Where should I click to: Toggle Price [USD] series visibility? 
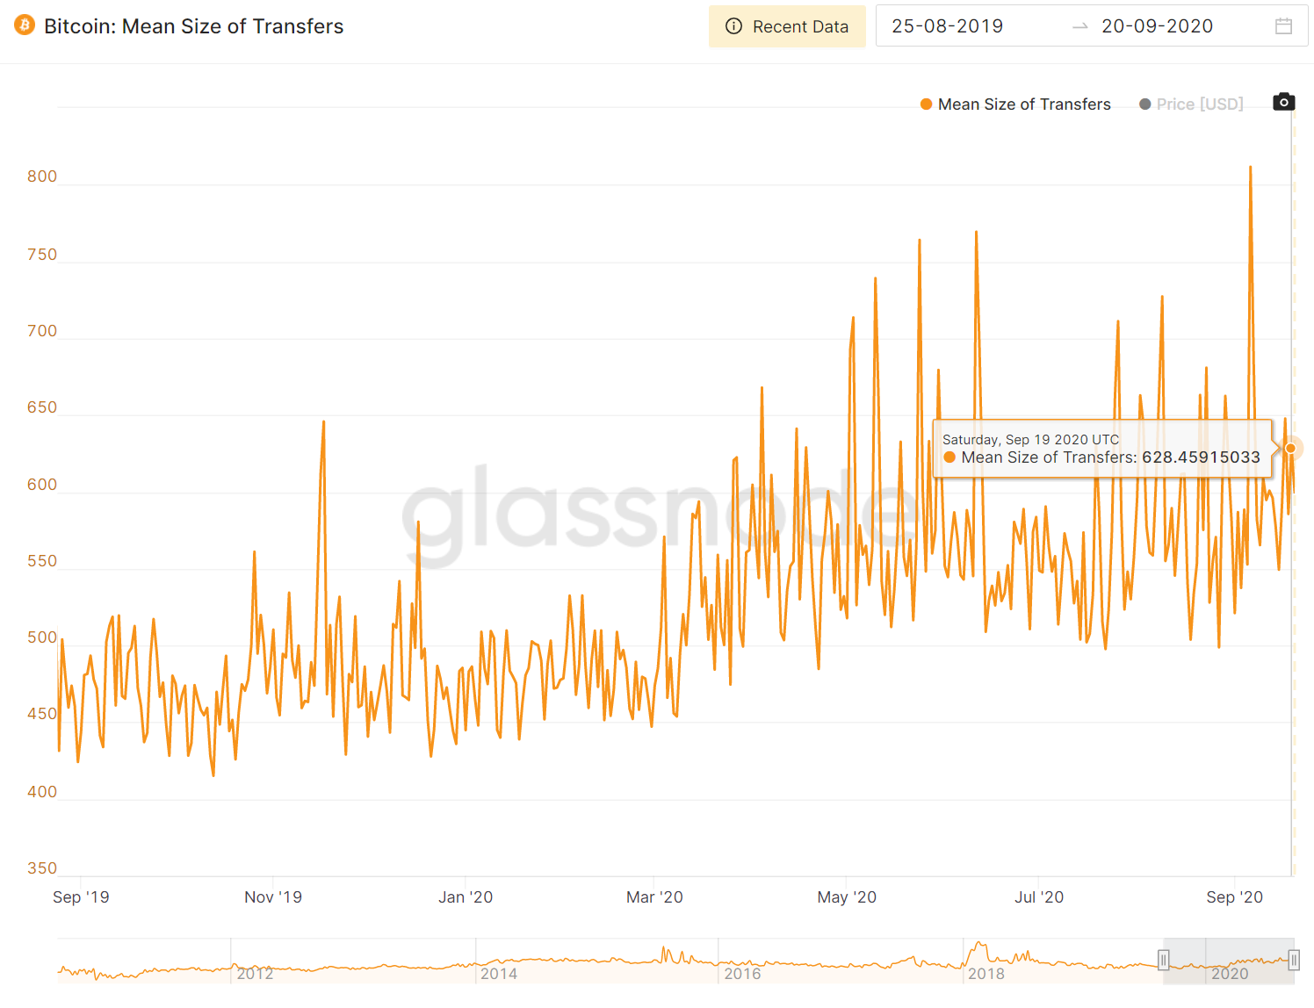(1199, 104)
